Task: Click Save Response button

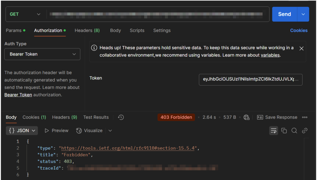Action: point(277,117)
